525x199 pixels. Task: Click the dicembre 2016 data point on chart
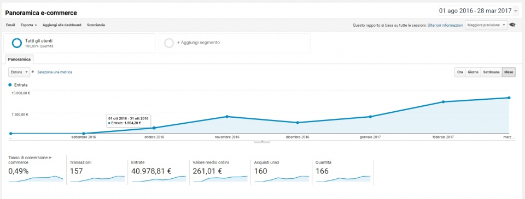point(297,123)
